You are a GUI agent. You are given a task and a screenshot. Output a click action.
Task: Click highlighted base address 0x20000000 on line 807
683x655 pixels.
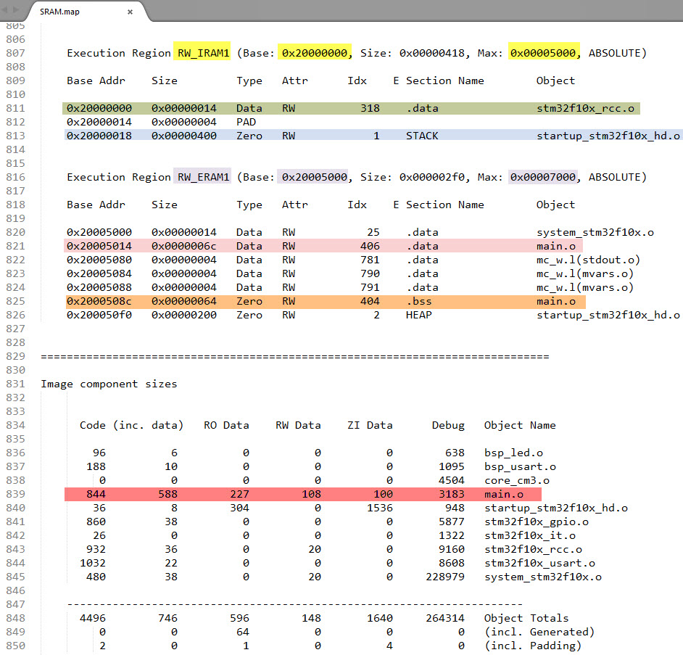(x=315, y=53)
